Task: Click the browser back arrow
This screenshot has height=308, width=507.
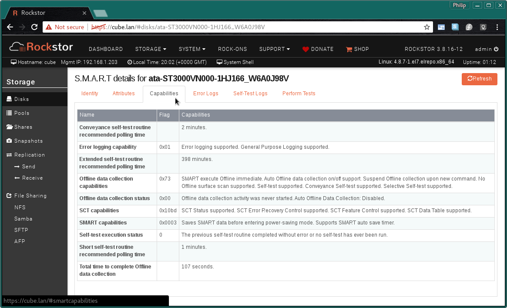Action: (x=10, y=27)
